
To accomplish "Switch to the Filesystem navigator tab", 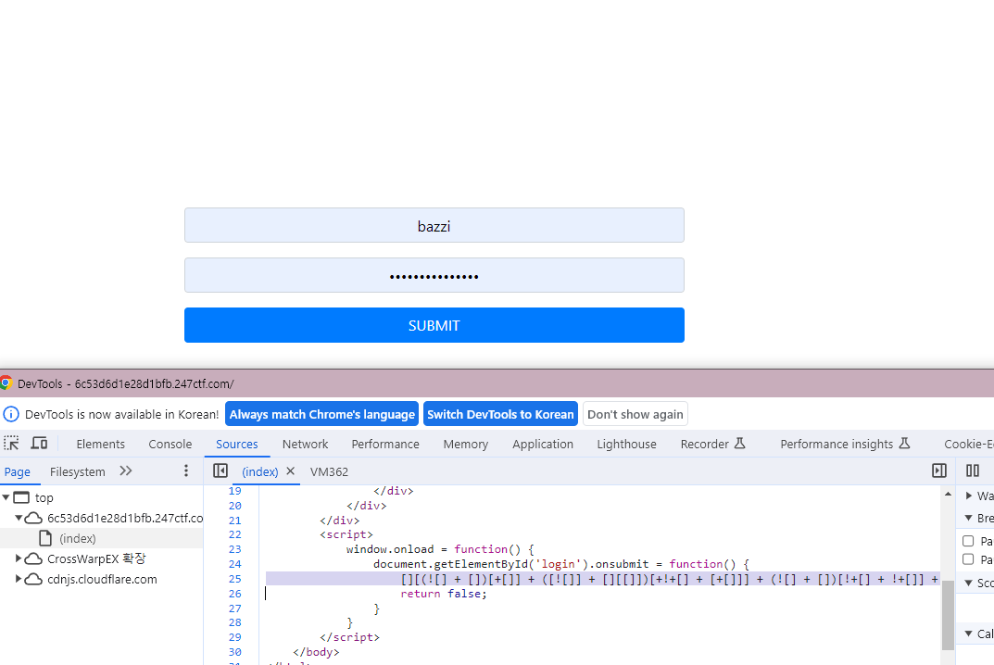I will pyautogui.click(x=77, y=471).
